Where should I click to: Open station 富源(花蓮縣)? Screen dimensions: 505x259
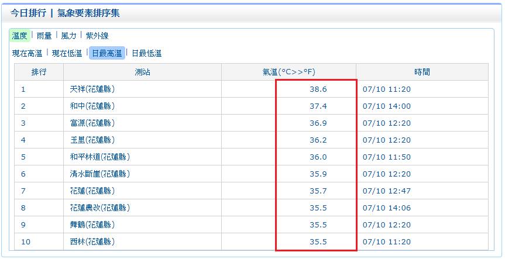coord(92,123)
